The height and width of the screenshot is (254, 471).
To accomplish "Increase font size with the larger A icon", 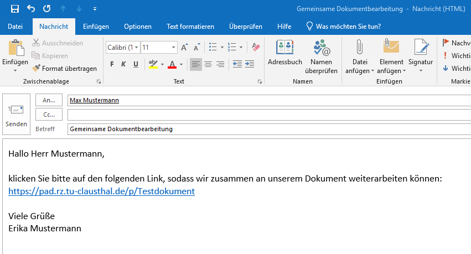I will coord(184,48).
